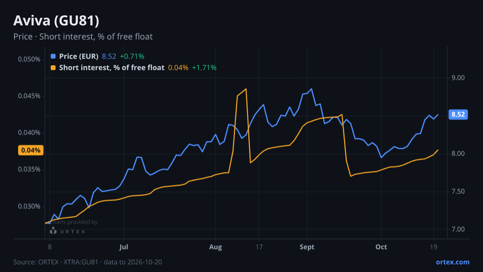Click the 9.00 right axis label
Screen dimensions: 483x272
(458, 78)
